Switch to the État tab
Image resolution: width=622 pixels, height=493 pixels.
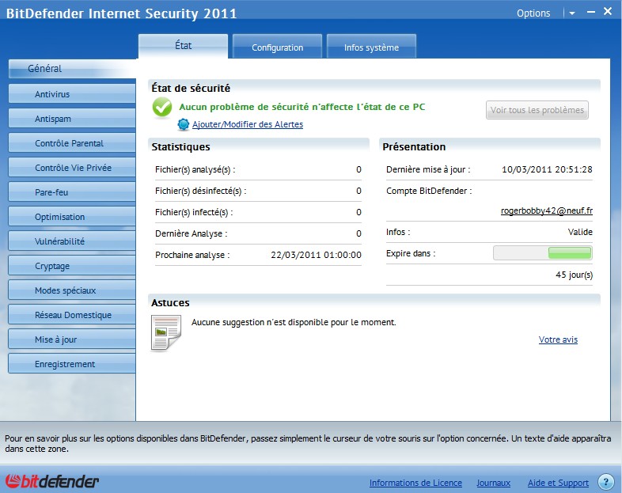[184, 46]
